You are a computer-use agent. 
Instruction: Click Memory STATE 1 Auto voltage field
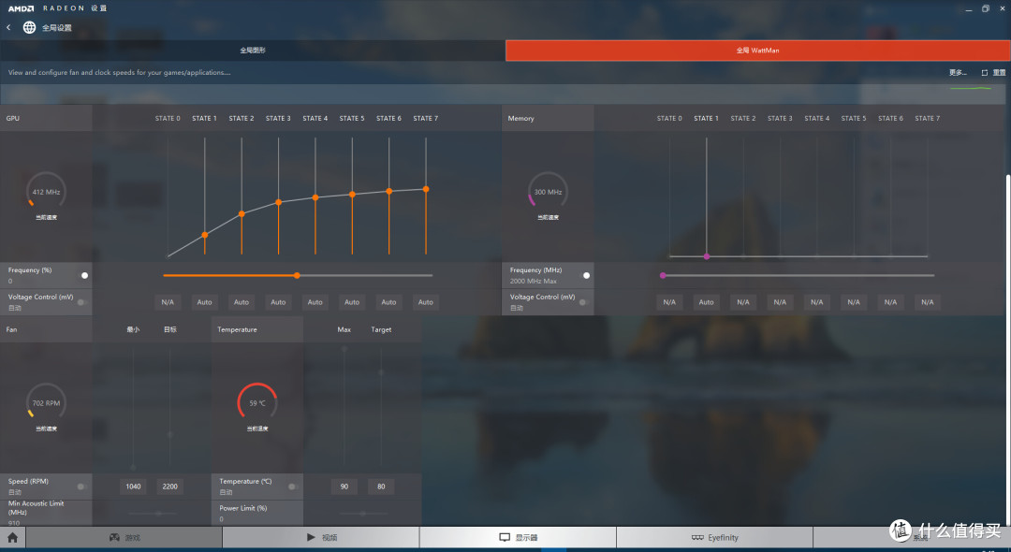[x=707, y=302]
